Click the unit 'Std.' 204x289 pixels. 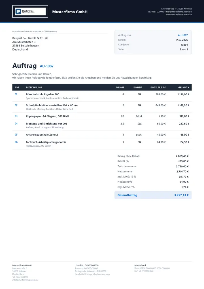[140, 124]
